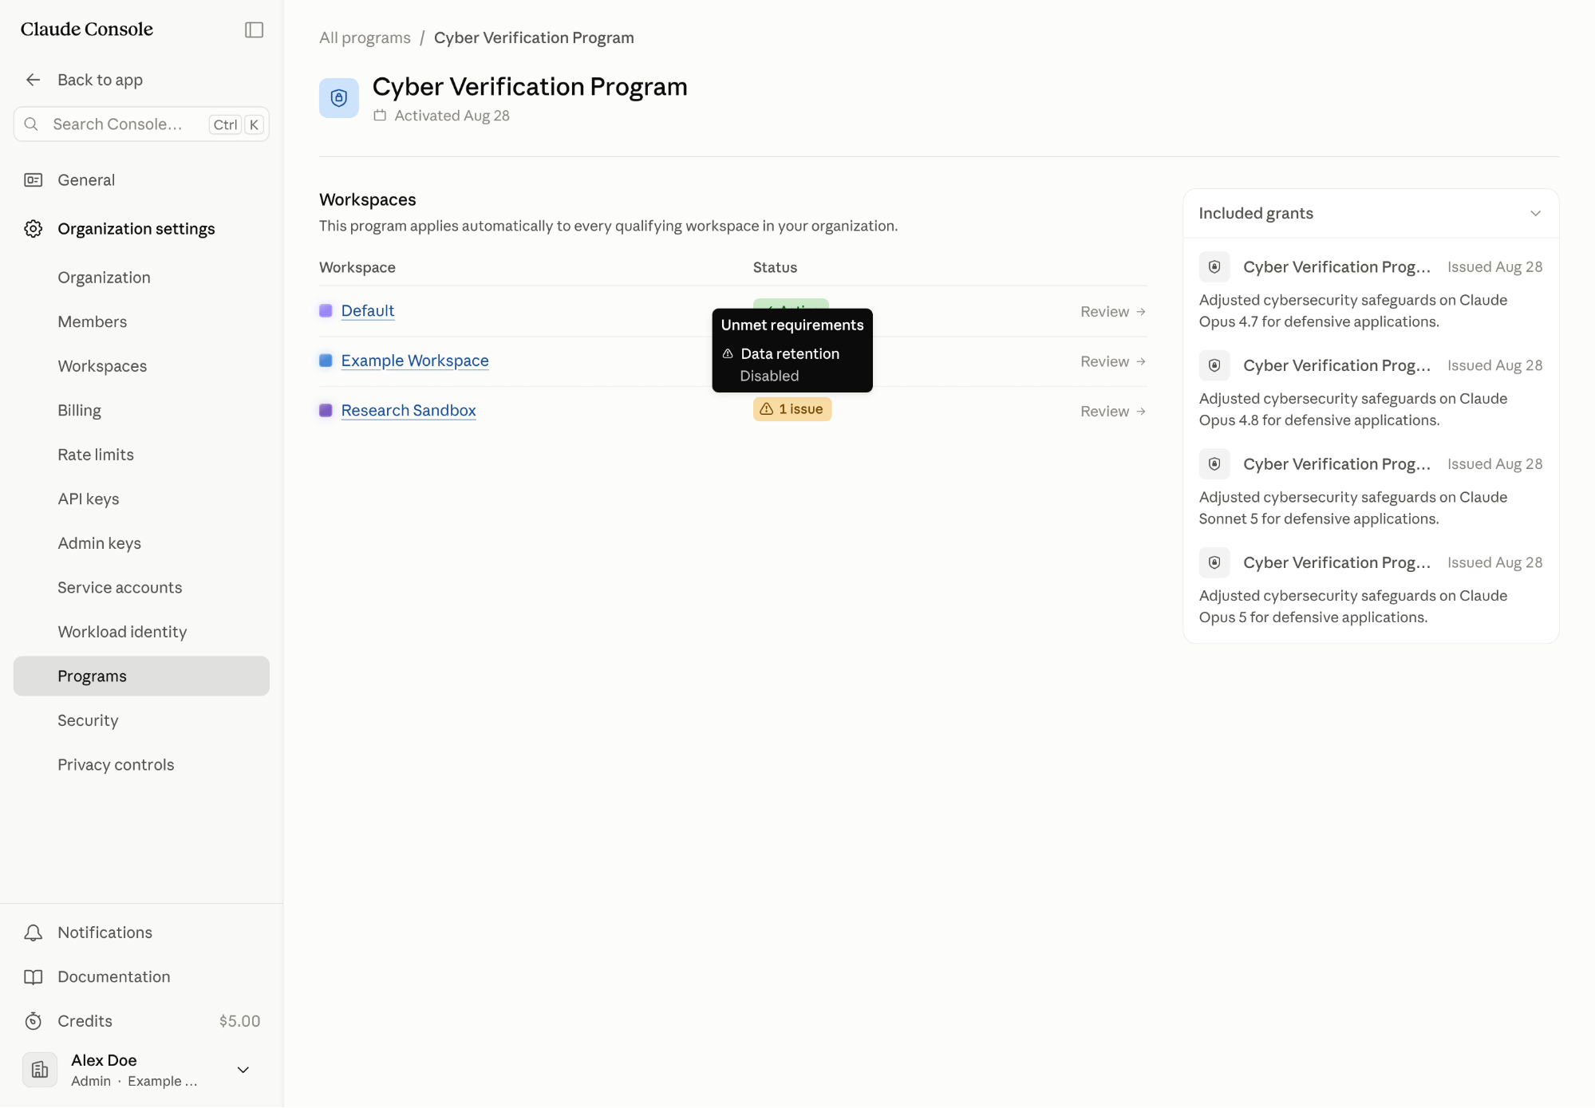Click the Back to app arrow
This screenshot has width=1595, height=1108.
pyautogui.click(x=33, y=80)
